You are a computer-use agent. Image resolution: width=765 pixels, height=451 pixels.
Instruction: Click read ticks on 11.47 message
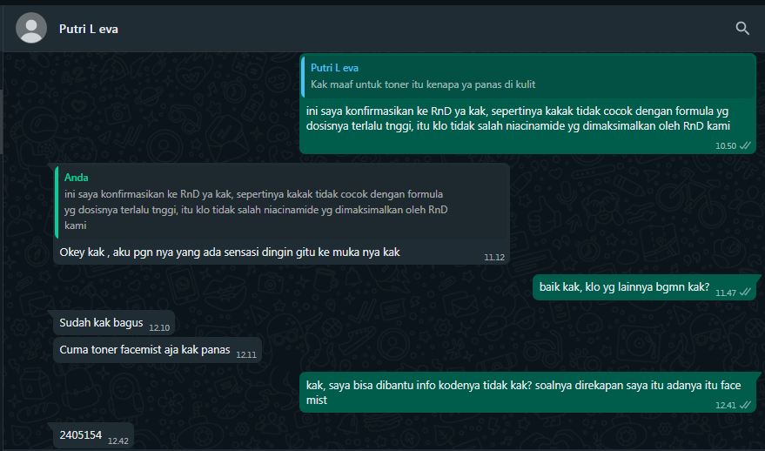coord(745,292)
